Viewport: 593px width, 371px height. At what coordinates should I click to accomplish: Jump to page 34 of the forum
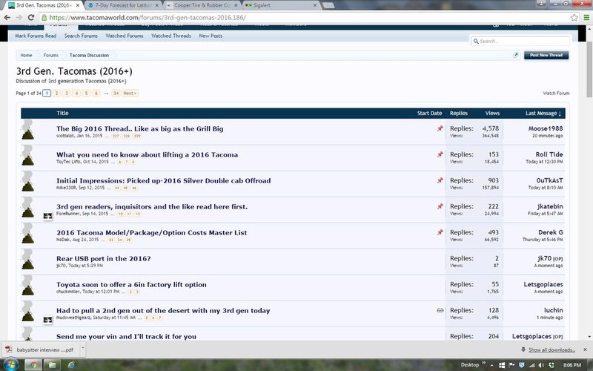pos(116,93)
